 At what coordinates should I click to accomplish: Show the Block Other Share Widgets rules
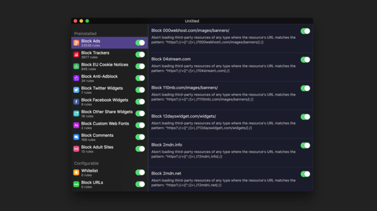click(110, 114)
